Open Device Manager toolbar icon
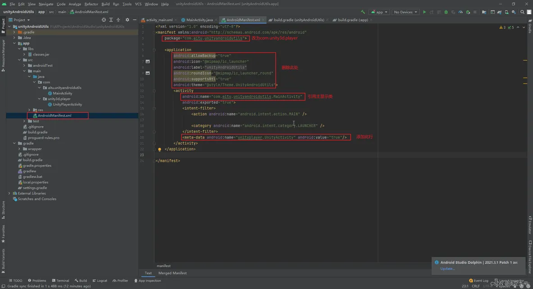The image size is (533, 289). [x=506, y=12]
